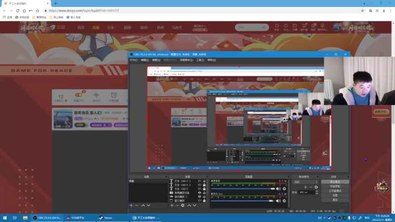Viewport: 395px width, 222px height.
Task: Go to Douyu 首页 link
Action: (x=81, y=28)
